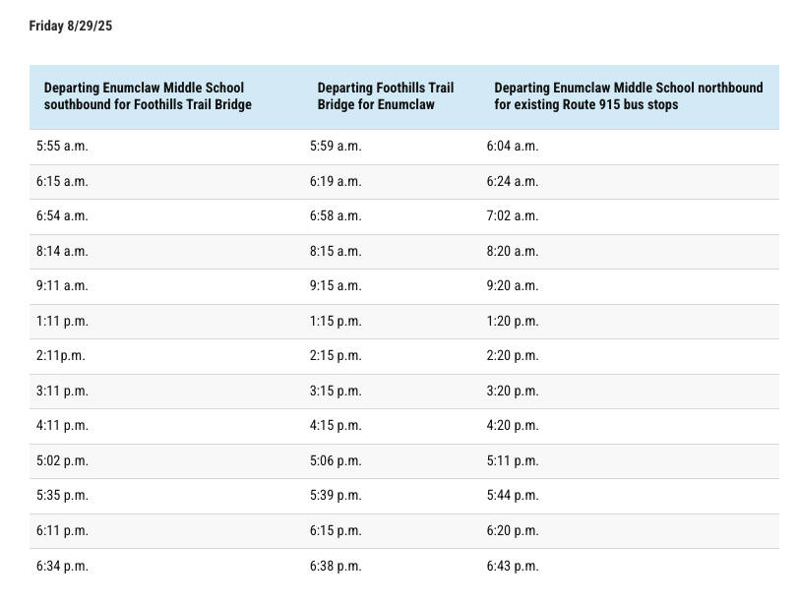The width and height of the screenshot is (799, 605).
Task: Click the Friday 8/29/25 date heading
Action: coord(71,26)
